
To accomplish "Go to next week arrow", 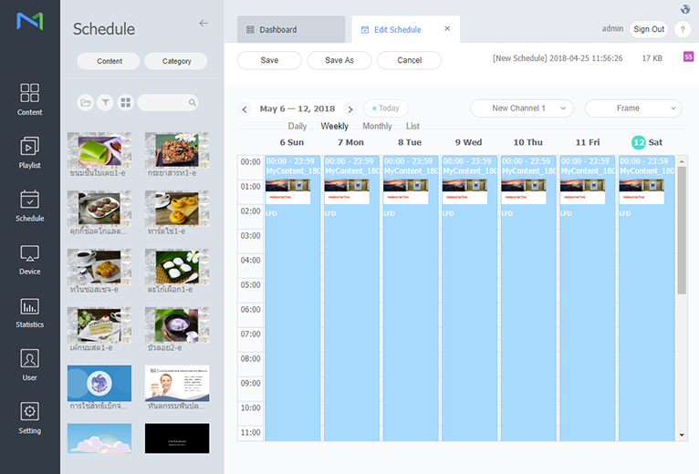I will click(350, 109).
